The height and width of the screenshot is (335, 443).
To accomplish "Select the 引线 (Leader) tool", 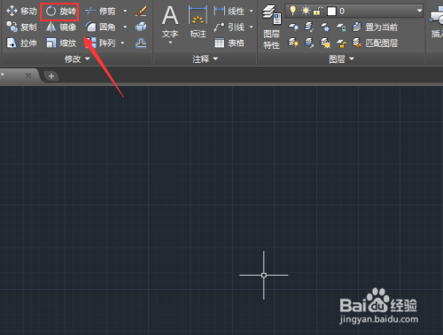I will (x=229, y=27).
